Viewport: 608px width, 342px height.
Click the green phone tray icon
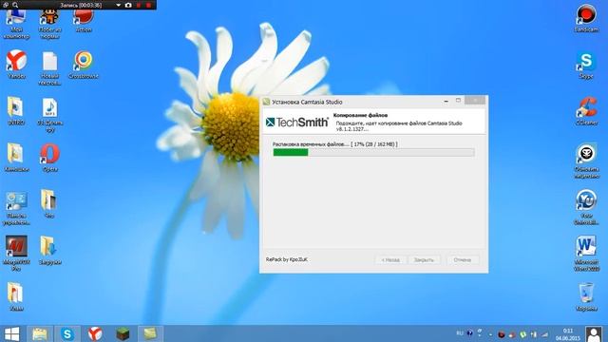[x=523, y=334]
